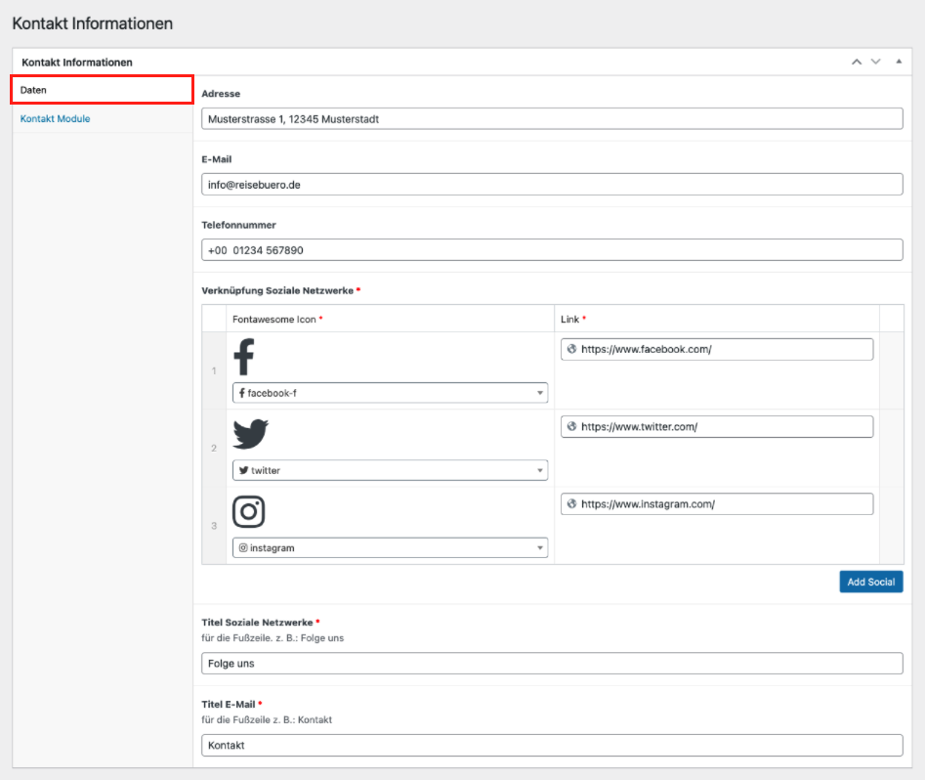
Task: Focus the E-Mail input field
Action: [x=552, y=185]
